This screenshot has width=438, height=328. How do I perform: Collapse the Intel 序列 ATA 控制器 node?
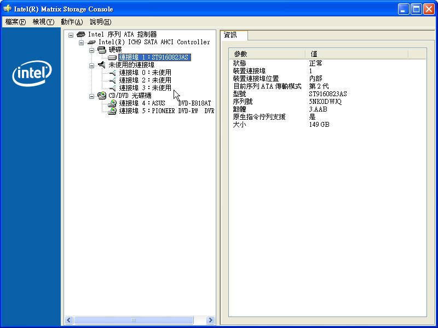(x=71, y=35)
